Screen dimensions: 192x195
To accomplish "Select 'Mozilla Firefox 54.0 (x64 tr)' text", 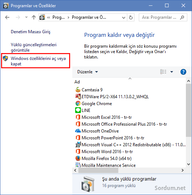I will [x=106, y=159].
